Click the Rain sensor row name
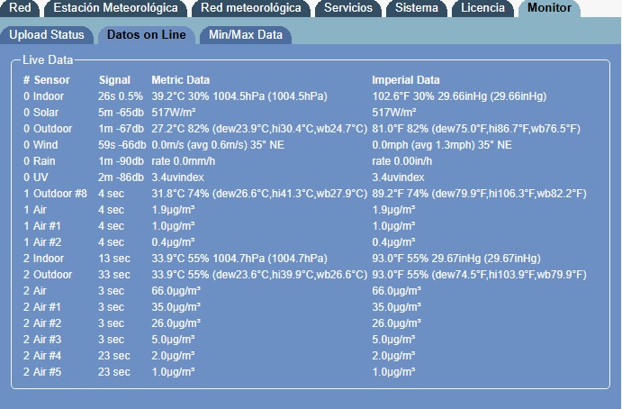Screen dimensions: 622x409 (x=45, y=161)
